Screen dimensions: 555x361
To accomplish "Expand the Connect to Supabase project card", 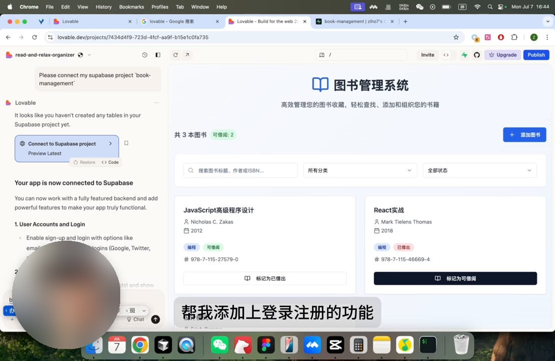I will [67, 148].
